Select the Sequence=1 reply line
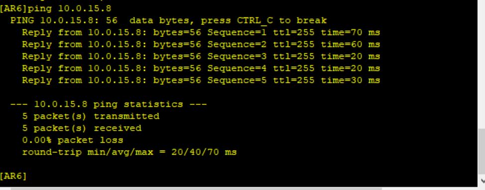 click(x=201, y=32)
